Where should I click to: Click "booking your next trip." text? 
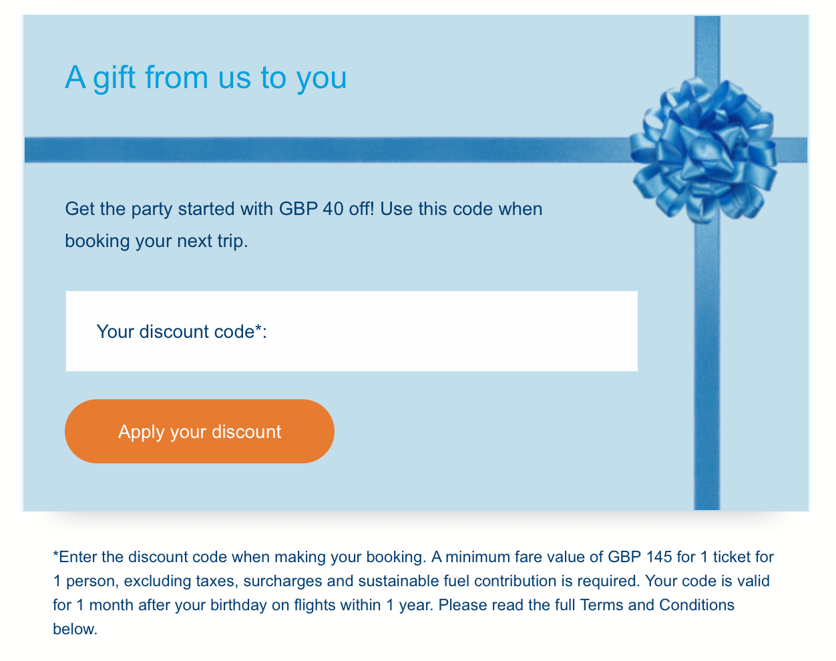[156, 240]
